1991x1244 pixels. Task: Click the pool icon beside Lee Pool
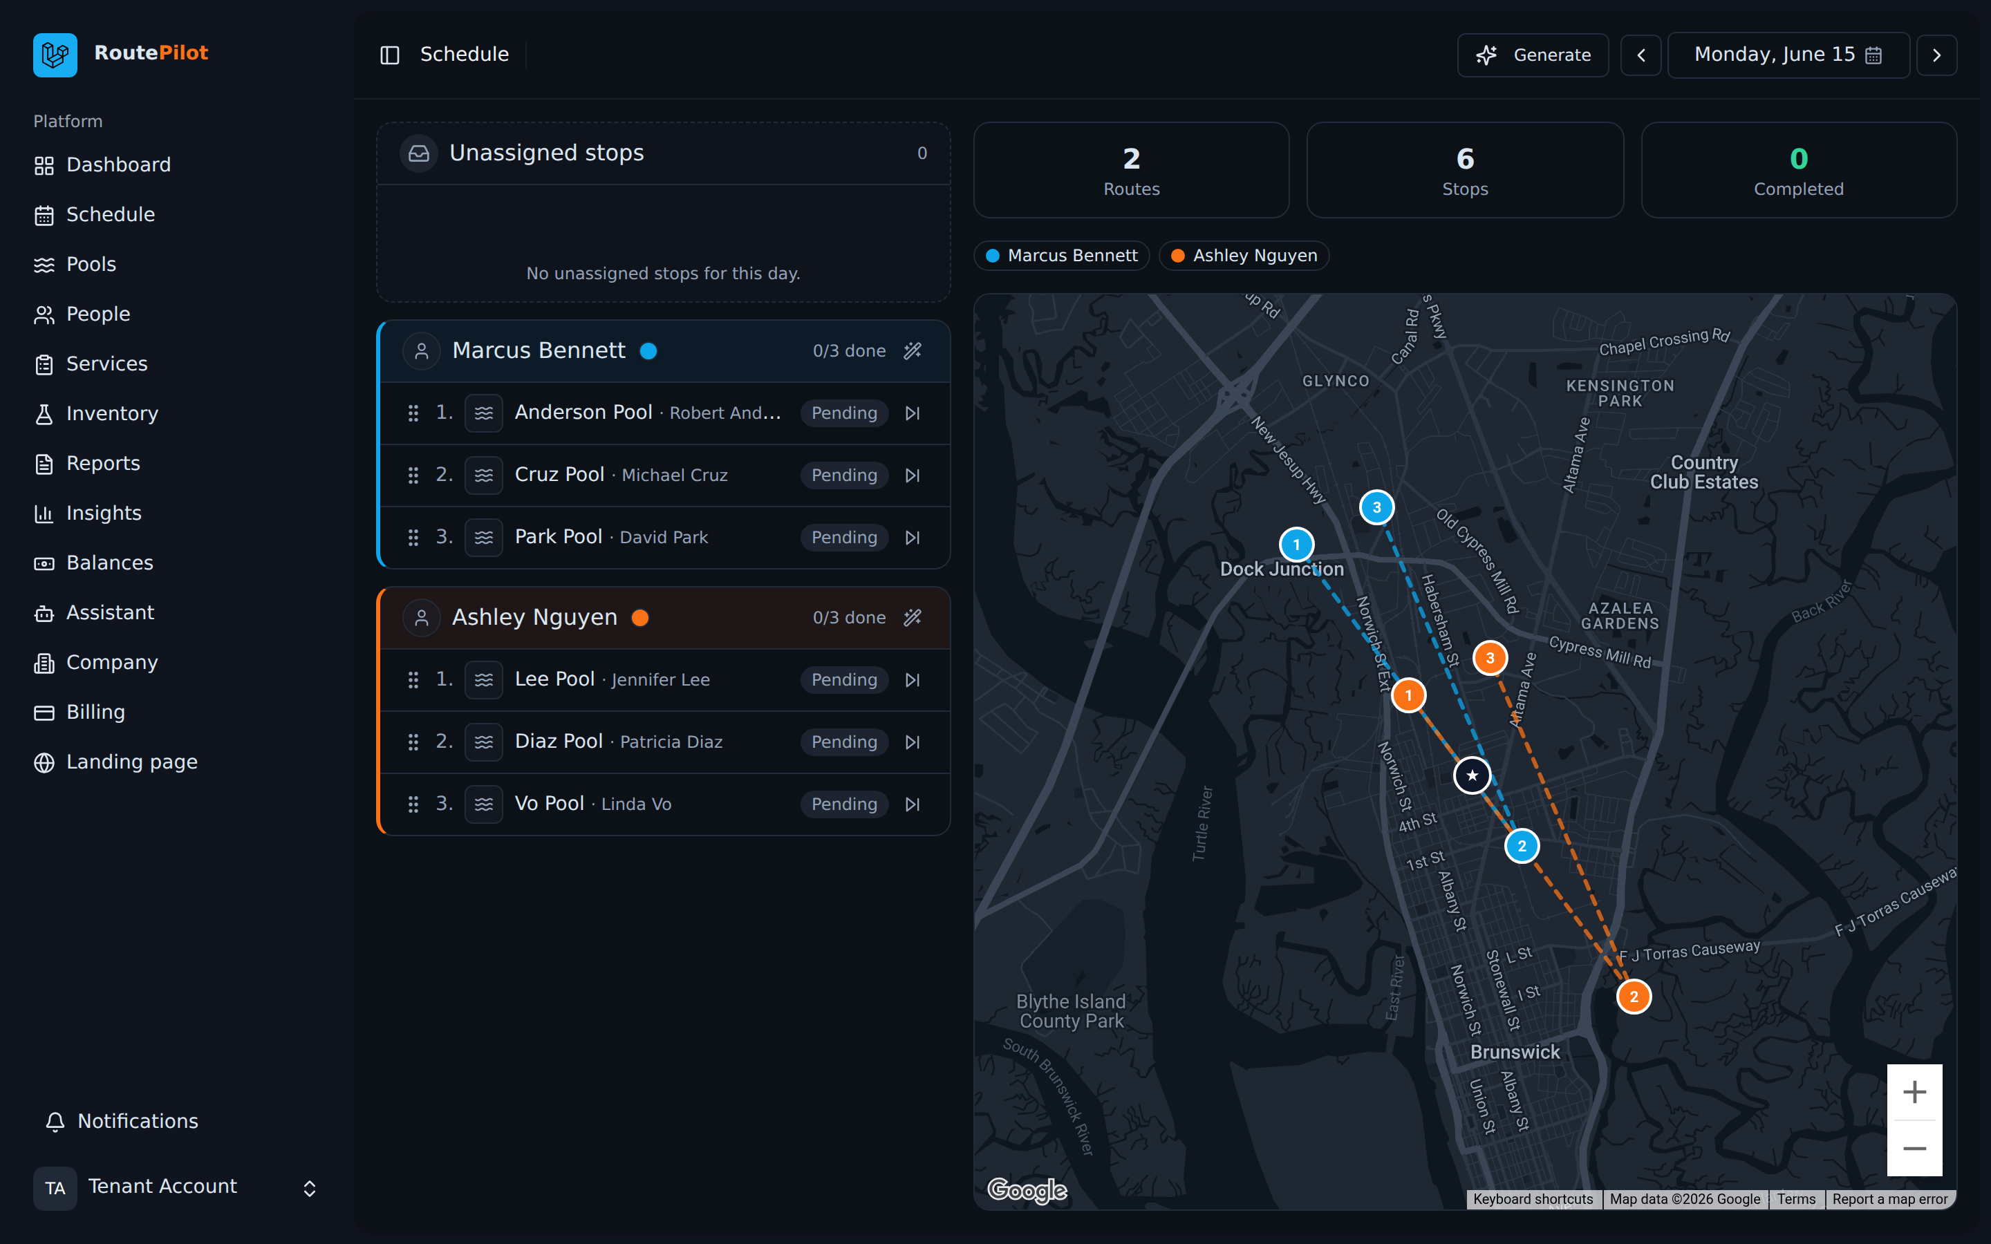484,679
